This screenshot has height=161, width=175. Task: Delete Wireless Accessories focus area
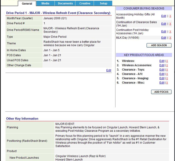point(167,65)
